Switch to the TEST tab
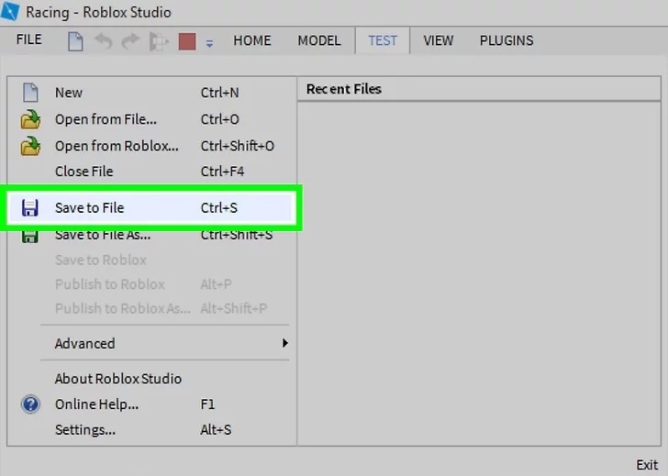The image size is (668, 476). point(383,40)
